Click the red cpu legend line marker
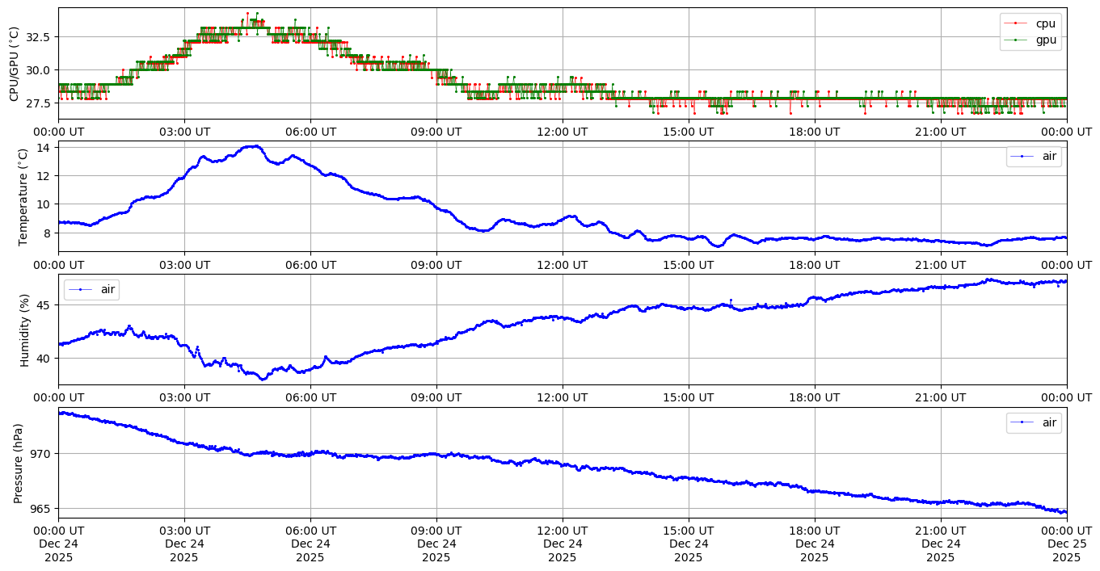Screen dimensions: 1100x571 [1019, 23]
